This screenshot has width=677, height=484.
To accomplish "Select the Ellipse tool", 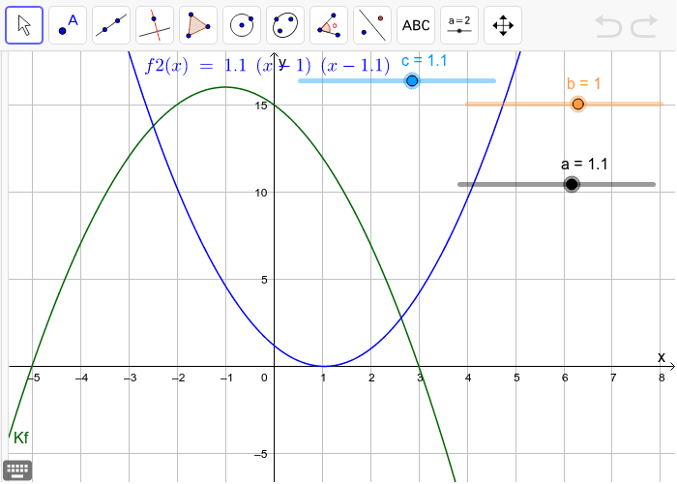I will tap(285, 25).
